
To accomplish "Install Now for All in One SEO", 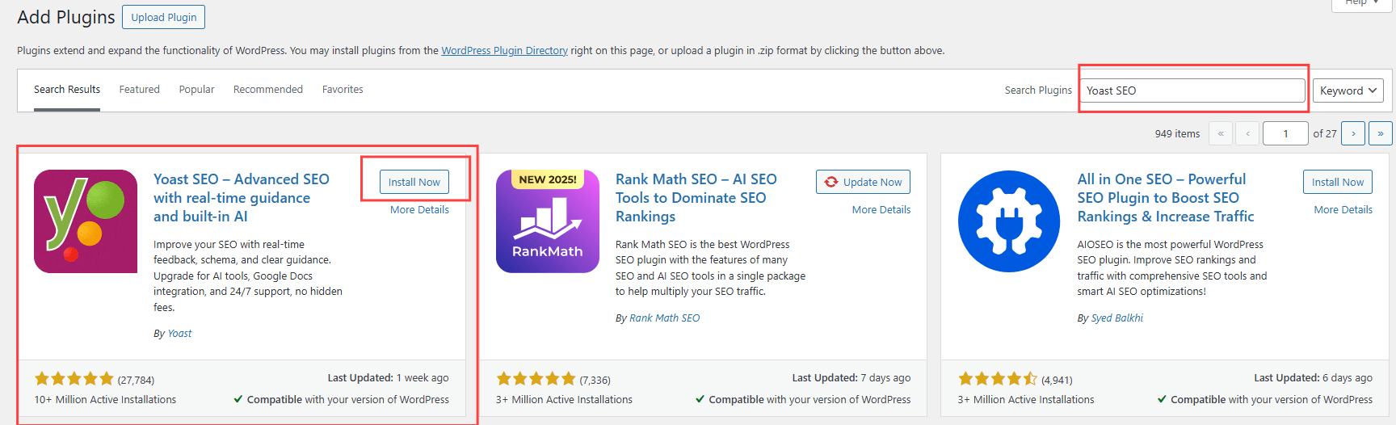I will point(1338,182).
